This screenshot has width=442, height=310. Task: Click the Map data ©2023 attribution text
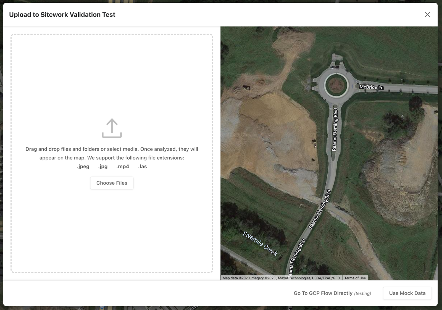(x=281, y=278)
